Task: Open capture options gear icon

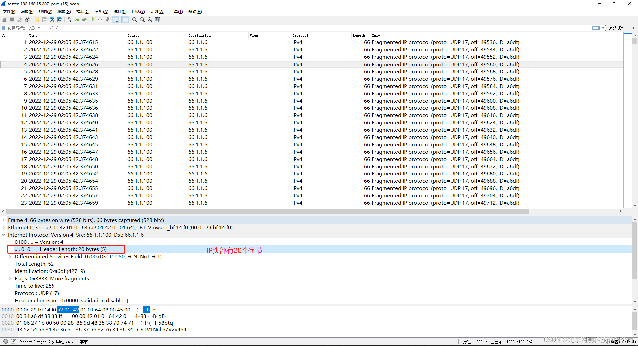Action: pyautogui.click(x=27, y=20)
